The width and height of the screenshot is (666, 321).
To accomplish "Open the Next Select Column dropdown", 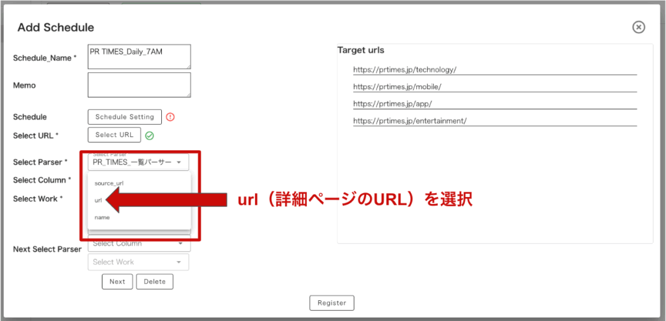I will [138, 244].
